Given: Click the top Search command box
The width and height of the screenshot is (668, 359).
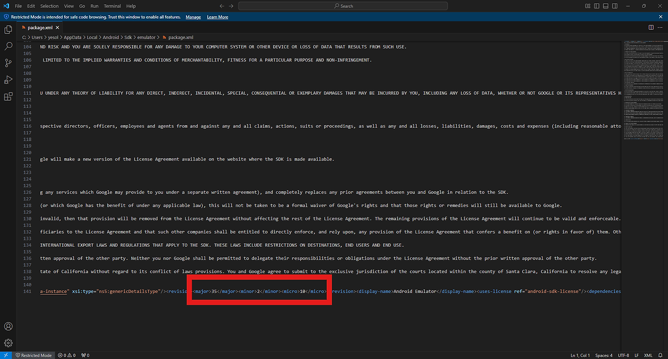Looking at the screenshot, I should pos(343,6).
